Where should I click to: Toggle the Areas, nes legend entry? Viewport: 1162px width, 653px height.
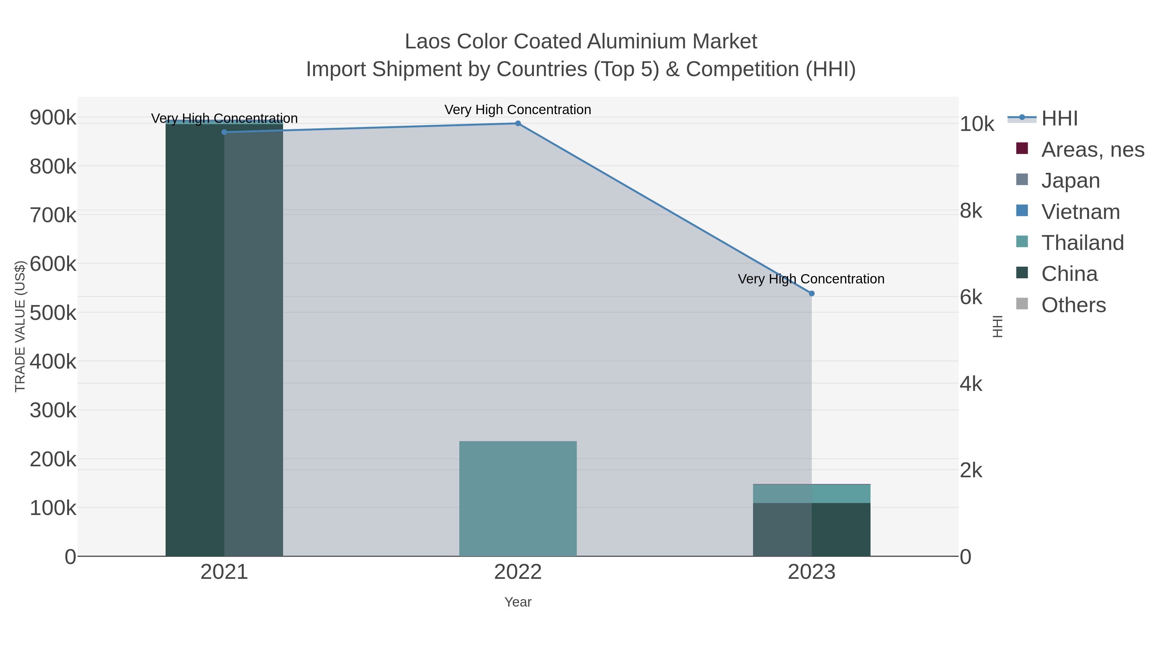pos(1080,150)
